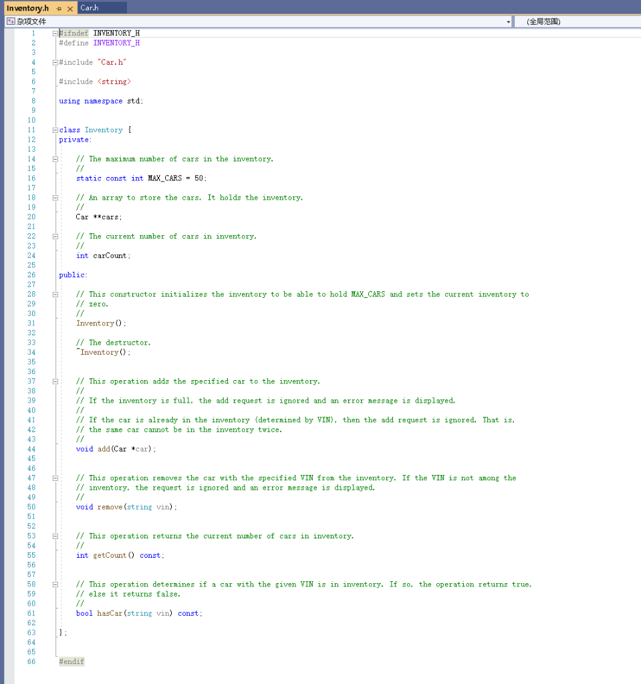
Task: Collapse comment block above add operation
Action: (54, 381)
